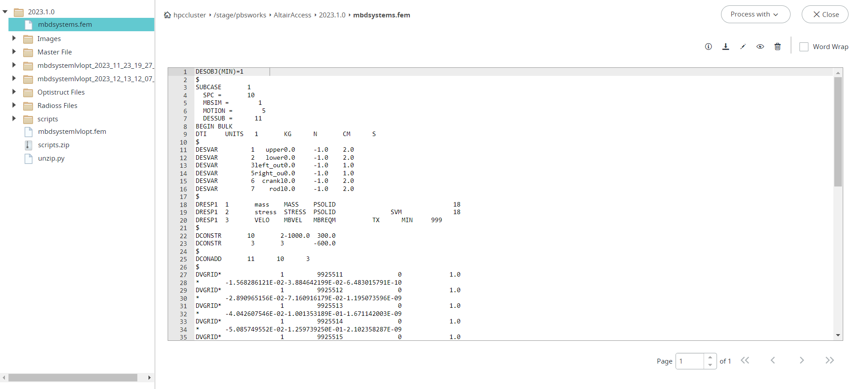Open unzip.py file

point(51,158)
